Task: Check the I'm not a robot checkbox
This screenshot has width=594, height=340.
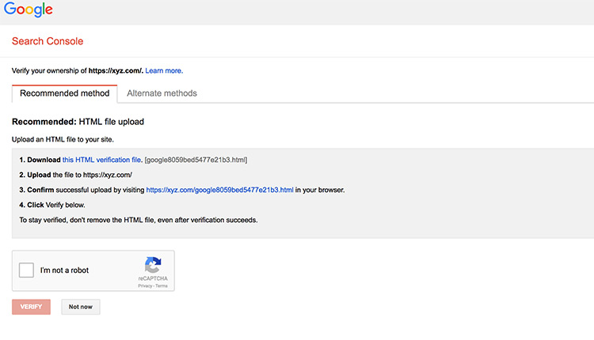Action: pos(26,270)
